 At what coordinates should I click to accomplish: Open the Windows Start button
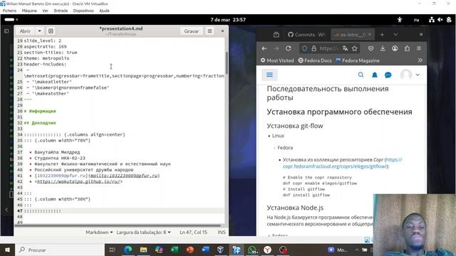point(7,250)
